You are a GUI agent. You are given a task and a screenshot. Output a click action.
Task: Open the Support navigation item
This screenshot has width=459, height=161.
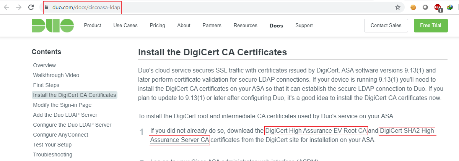[304, 26]
